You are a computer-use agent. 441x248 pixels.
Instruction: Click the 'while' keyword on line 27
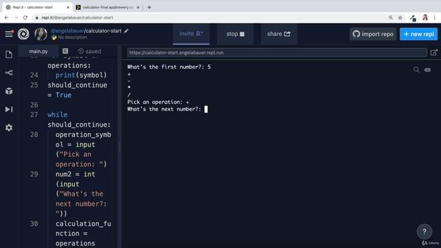point(57,115)
